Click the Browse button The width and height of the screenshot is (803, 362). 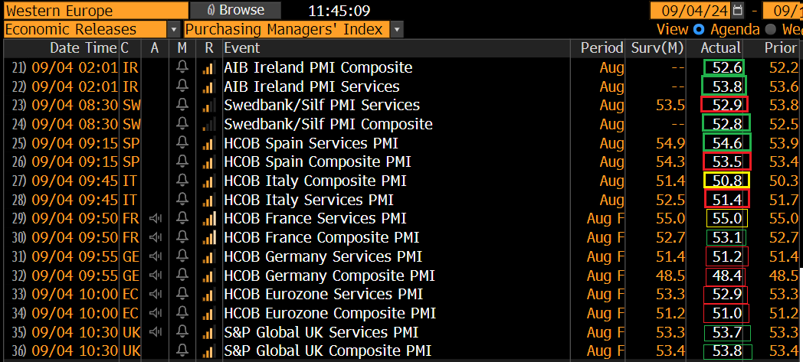coord(235,10)
